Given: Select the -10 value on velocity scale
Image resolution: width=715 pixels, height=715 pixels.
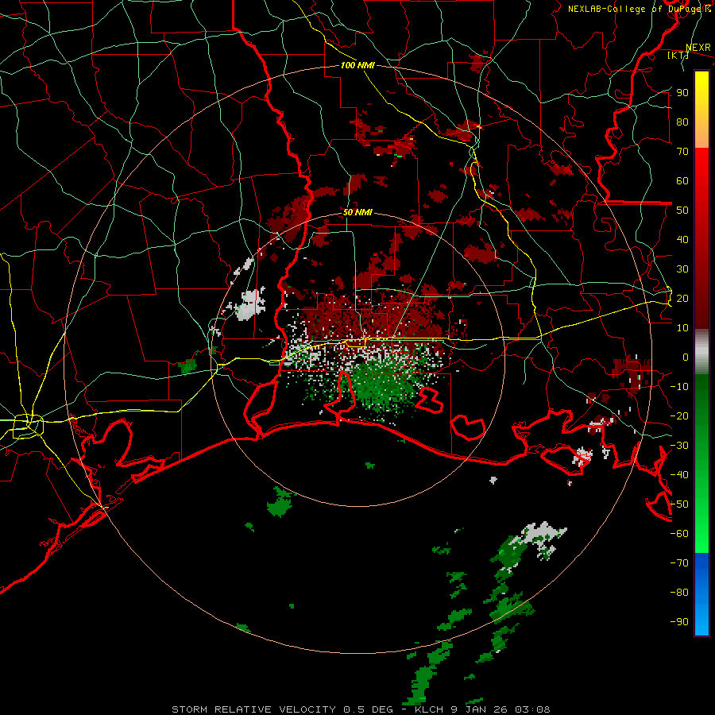Looking at the screenshot, I should tap(679, 387).
